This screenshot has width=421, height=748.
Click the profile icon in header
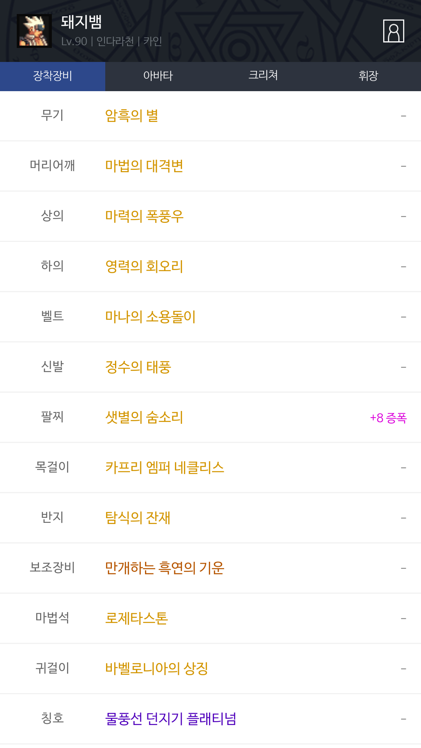[x=393, y=31]
